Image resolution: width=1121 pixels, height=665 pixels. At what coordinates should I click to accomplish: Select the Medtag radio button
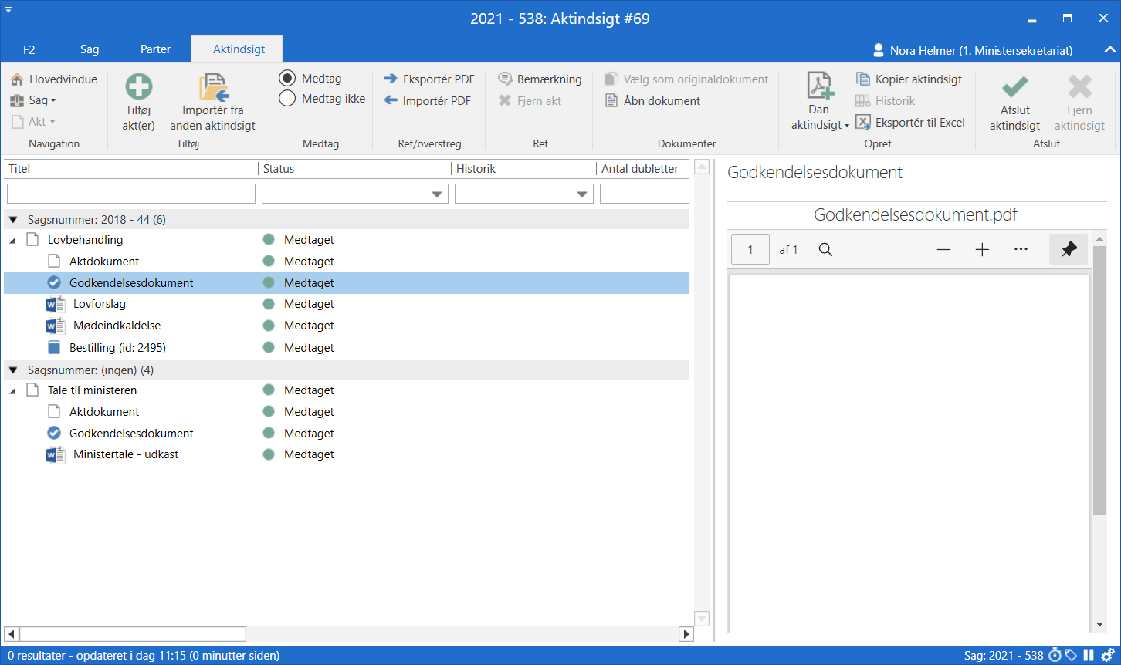click(287, 79)
